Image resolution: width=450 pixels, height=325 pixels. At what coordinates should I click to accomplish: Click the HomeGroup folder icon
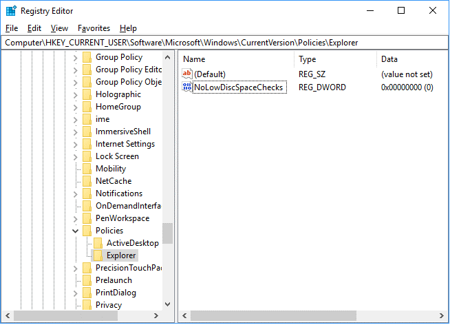(x=87, y=107)
